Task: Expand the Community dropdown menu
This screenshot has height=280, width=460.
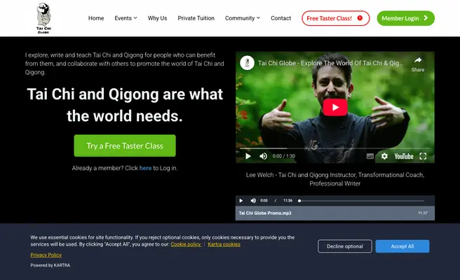Action: point(243,18)
